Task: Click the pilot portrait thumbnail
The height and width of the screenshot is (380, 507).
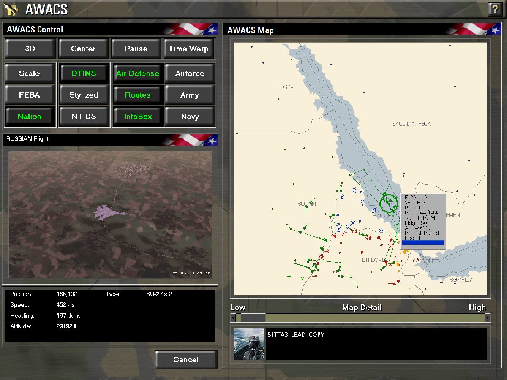Action: tap(249, 344)
